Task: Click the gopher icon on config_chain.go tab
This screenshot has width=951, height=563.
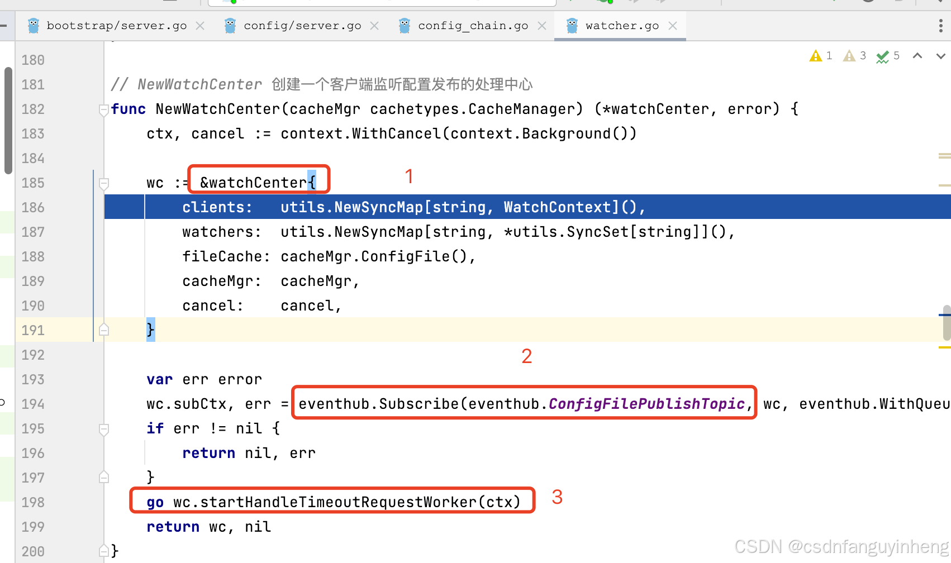Action: click(405, 26)
